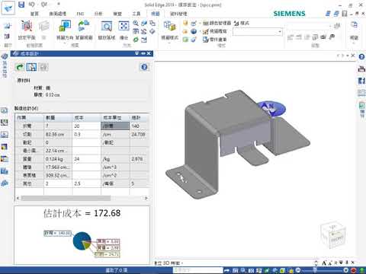Click the bend cost cell showing 20
This screenshot has width=366, height=274.
coord(86,126)
